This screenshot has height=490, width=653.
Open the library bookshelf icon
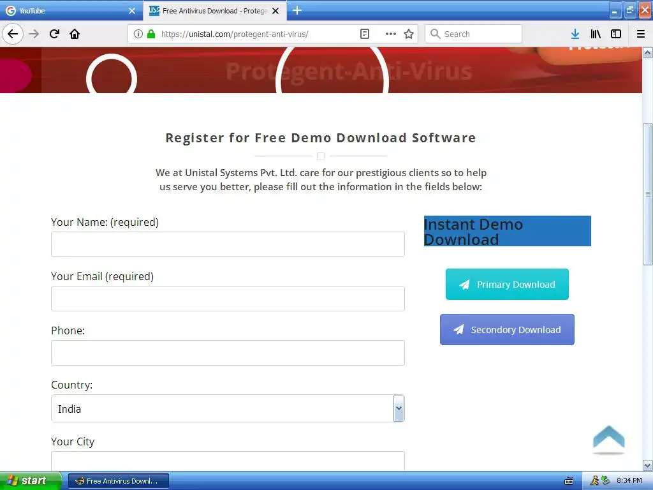(596, 34)
